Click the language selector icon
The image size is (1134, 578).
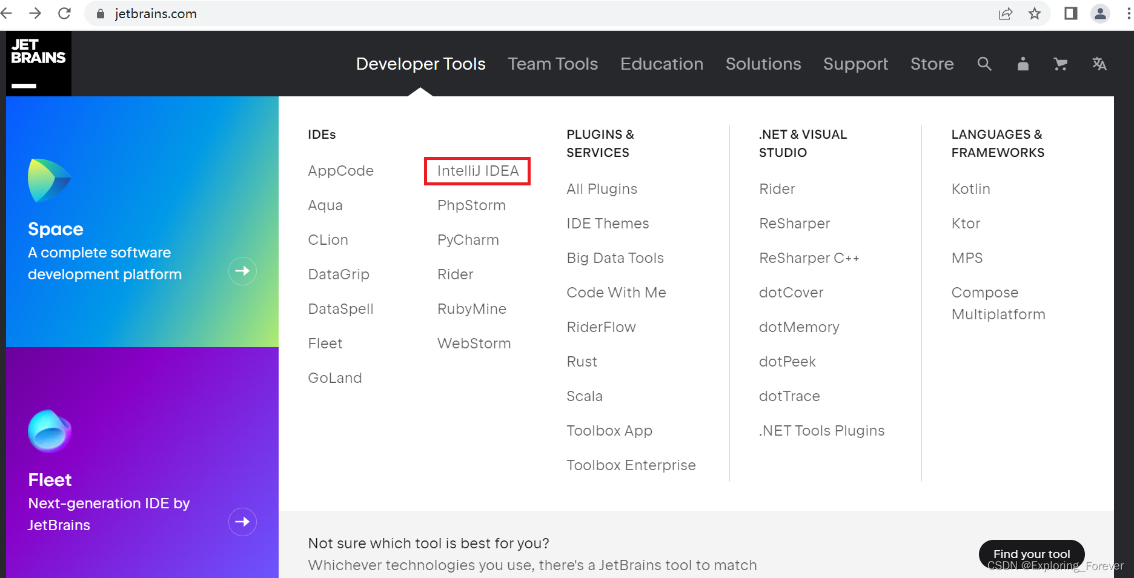coord(1099,64)
